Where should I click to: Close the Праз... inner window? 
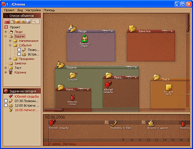coord(136,78)
